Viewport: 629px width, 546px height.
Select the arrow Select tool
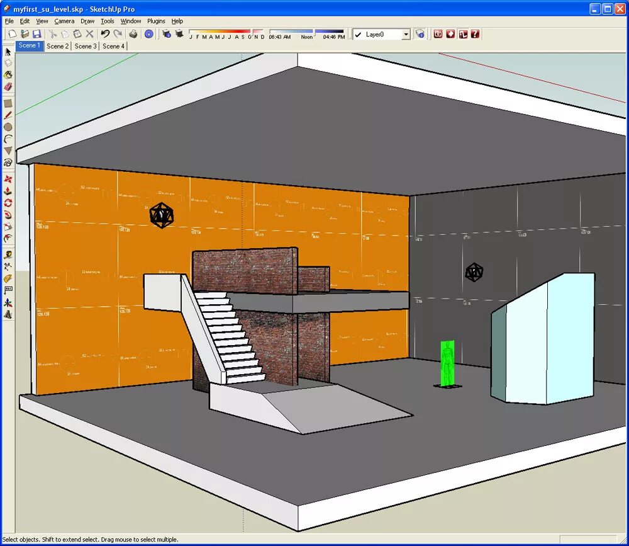(x=8, y=51)
